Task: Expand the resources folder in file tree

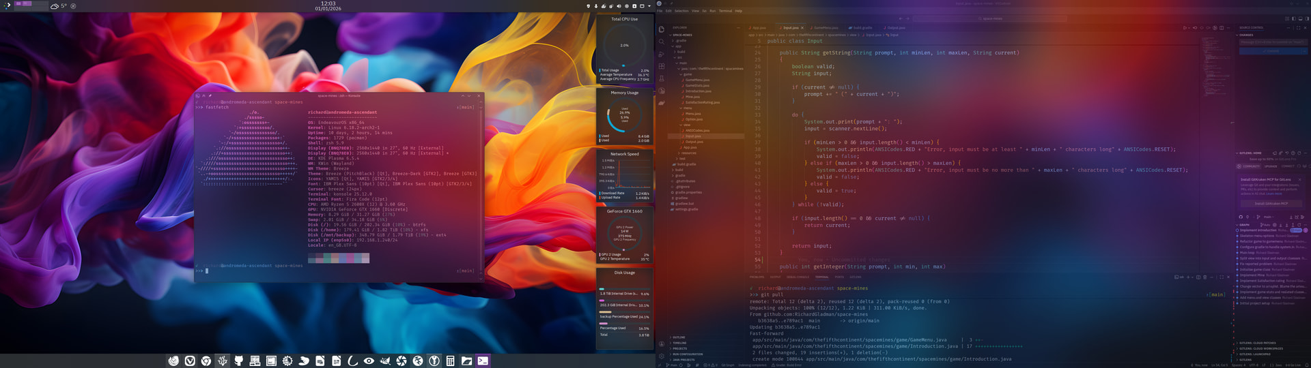Action: coord(688,153)
